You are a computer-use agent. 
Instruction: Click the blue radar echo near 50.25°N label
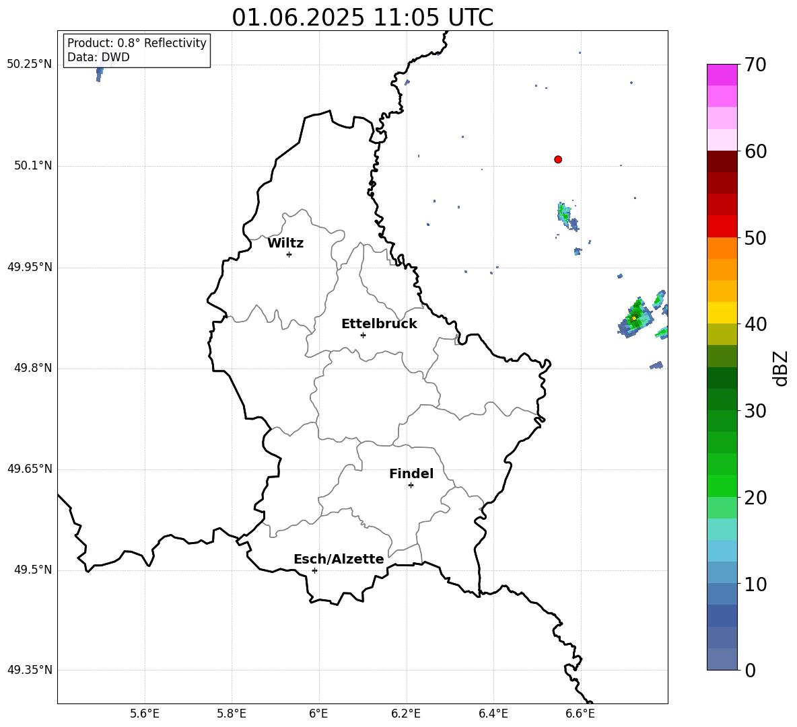[x=100, y=73]
